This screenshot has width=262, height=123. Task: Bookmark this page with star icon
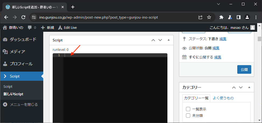(209, 17)
